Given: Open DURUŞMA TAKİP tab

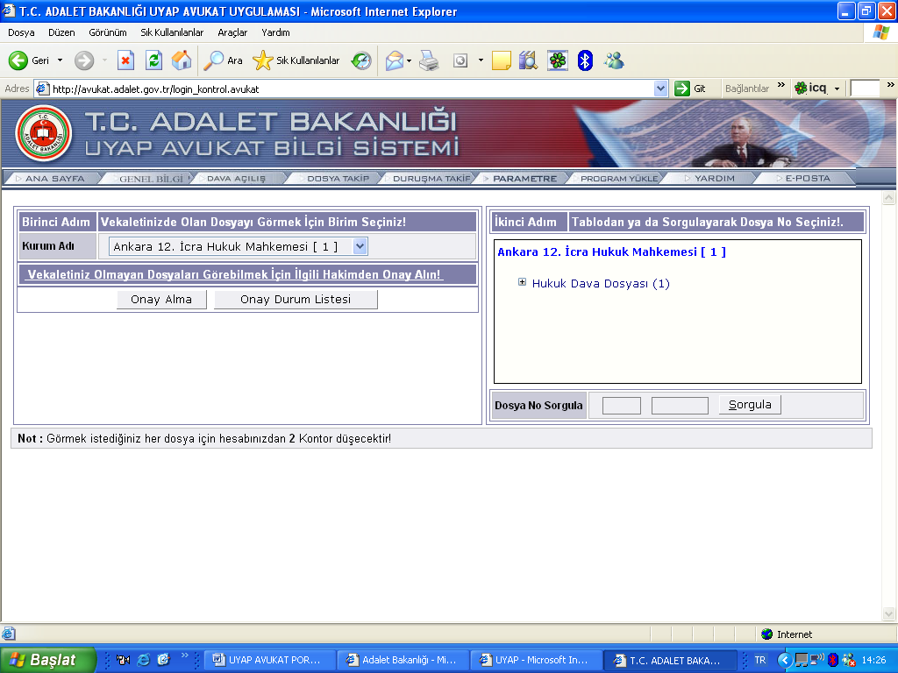Looking at the screenshot, I should [x=431, y=179].
